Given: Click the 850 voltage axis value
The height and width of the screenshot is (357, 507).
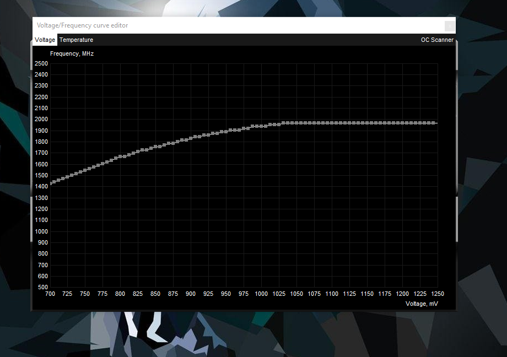Looking at the screenshot, I should (x=155, y=294).
